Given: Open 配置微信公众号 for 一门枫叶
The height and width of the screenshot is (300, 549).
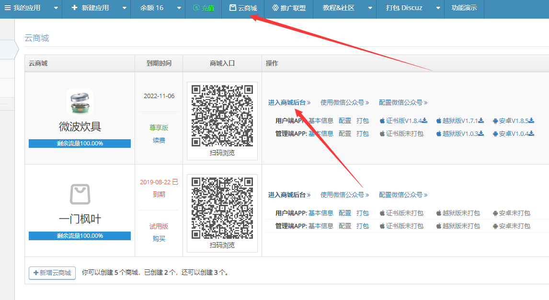Looking at the screenshot, I should 403,195.
